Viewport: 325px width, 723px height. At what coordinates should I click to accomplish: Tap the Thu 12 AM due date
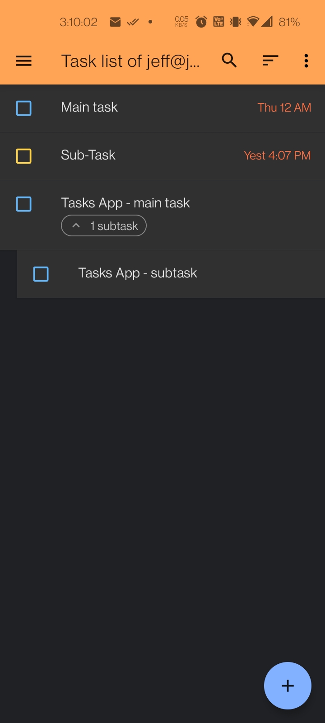[x=284, y=108]
